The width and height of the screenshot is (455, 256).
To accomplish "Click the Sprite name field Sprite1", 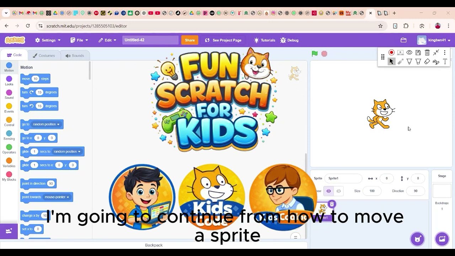I will (x=343, y=178).
